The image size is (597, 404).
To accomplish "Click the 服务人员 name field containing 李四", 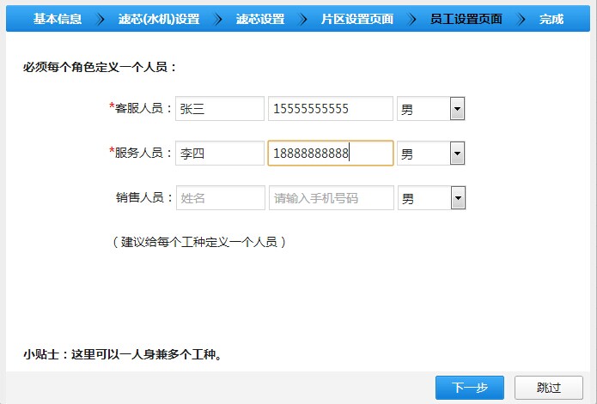I will pos(220,154).
